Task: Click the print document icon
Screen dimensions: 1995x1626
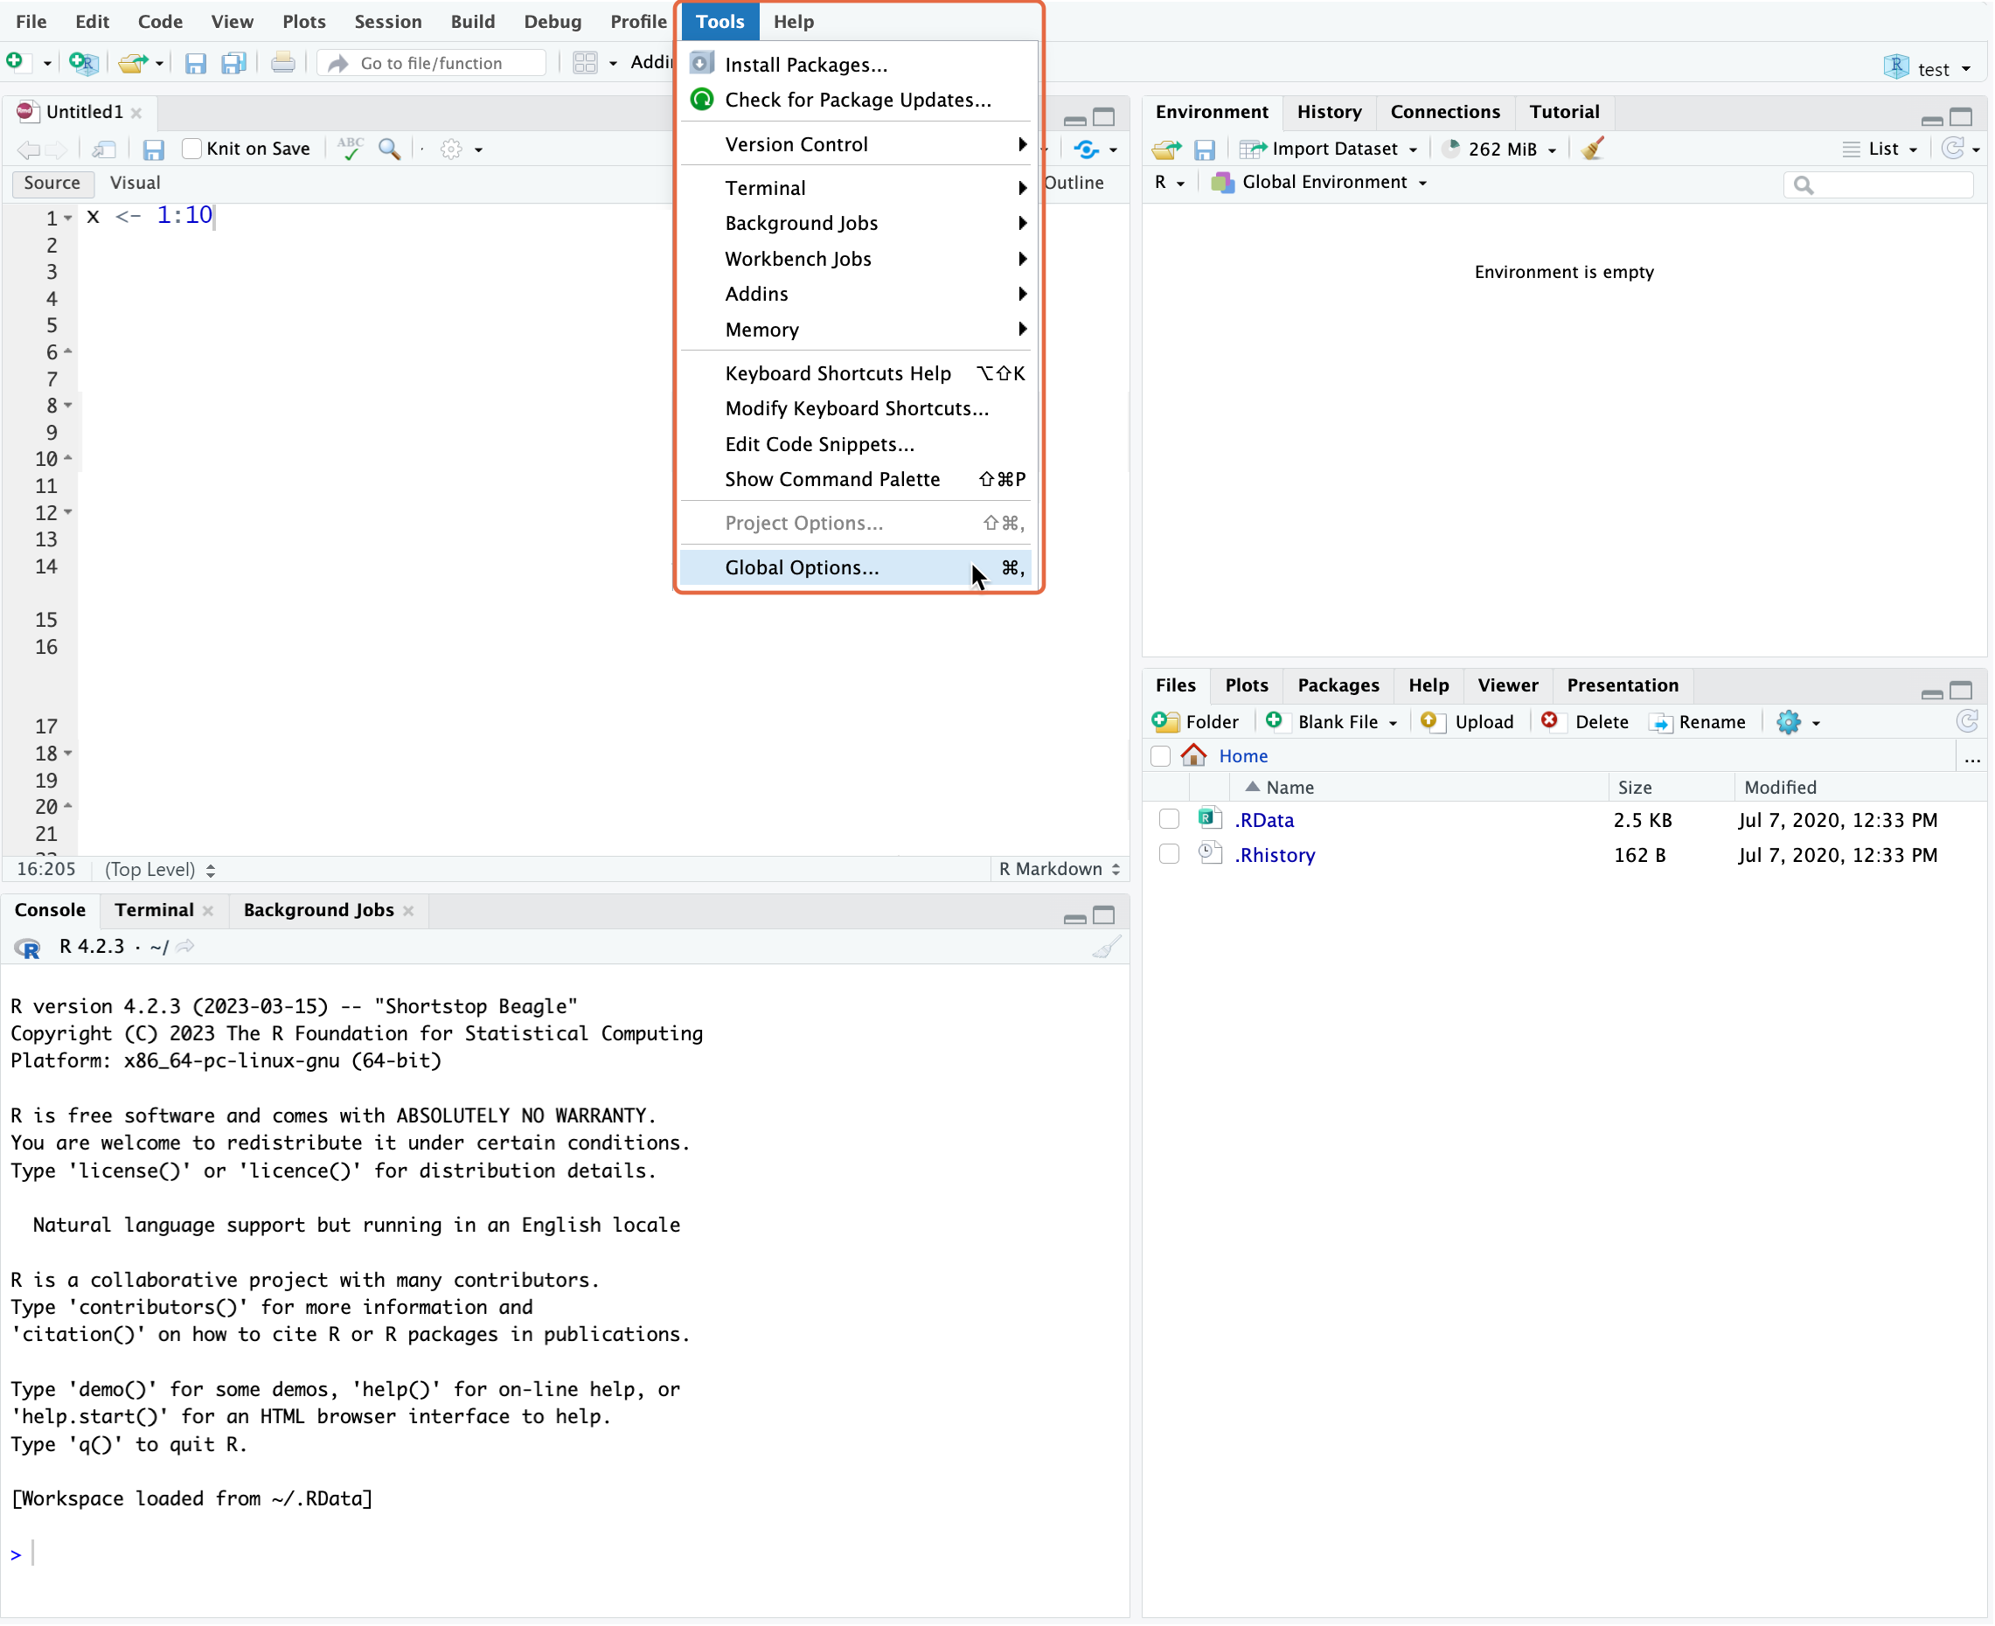Action: (x=282, y=63)
